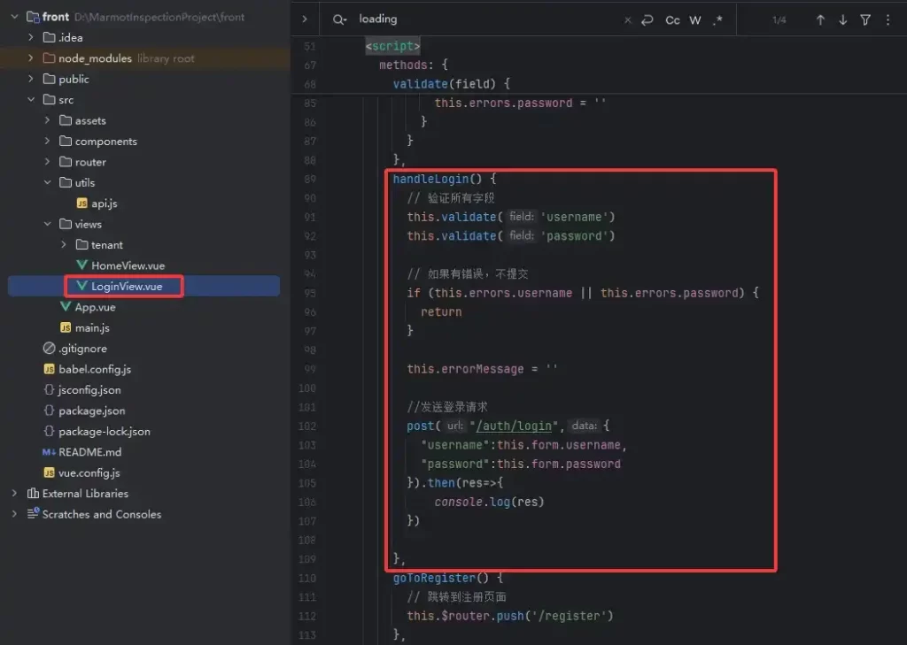Jump to previous search occurrence arrow
Image resolution: width=907 pixels, height=645 pixels.
820,19
